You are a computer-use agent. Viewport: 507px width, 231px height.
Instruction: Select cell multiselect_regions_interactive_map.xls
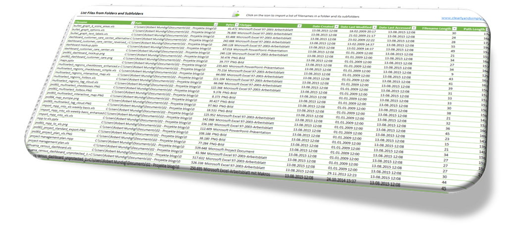click(83, 73)
